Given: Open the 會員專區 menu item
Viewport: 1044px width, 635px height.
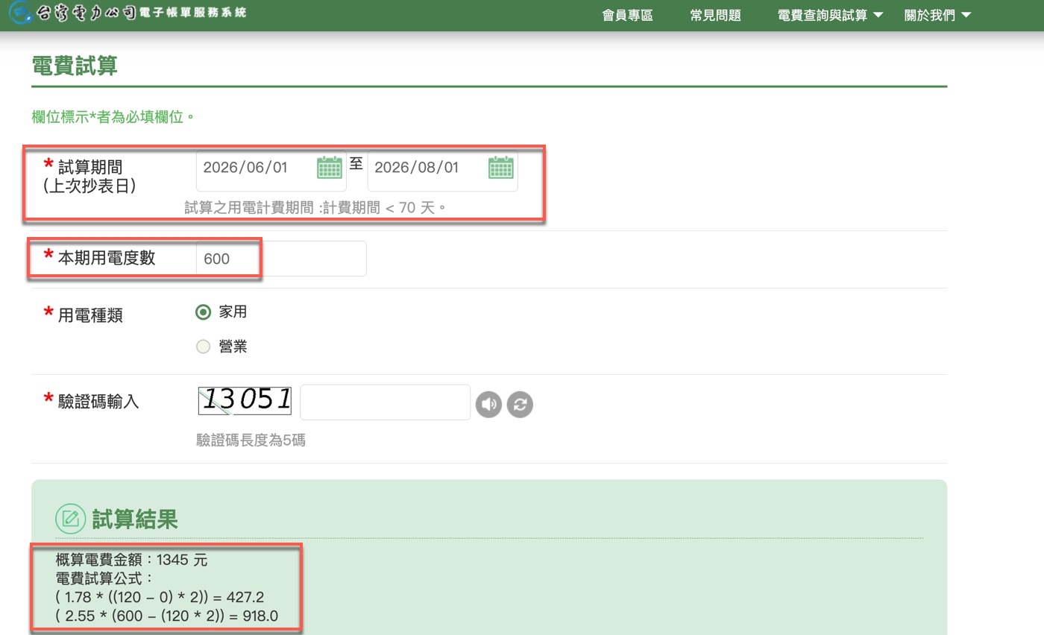Looking at the screenshot, I should tap(627, 15).
